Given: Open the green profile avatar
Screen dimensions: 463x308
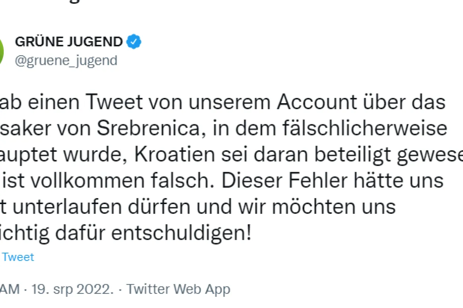Looking at the screenshot, I should coord(1,51).
